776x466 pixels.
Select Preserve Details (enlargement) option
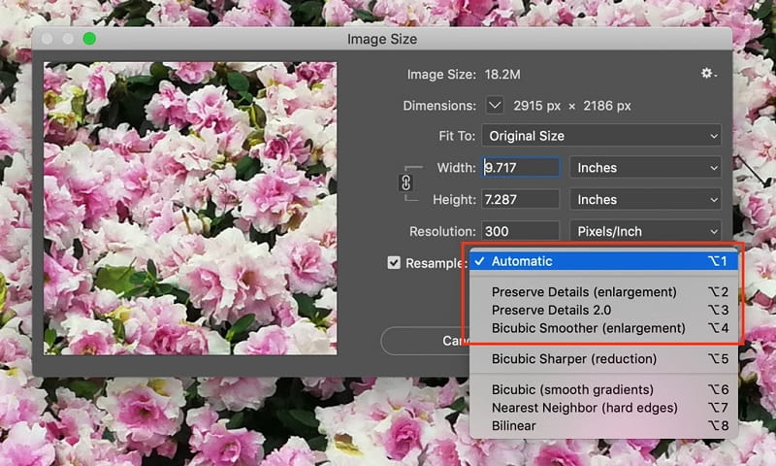click(583, 292)
